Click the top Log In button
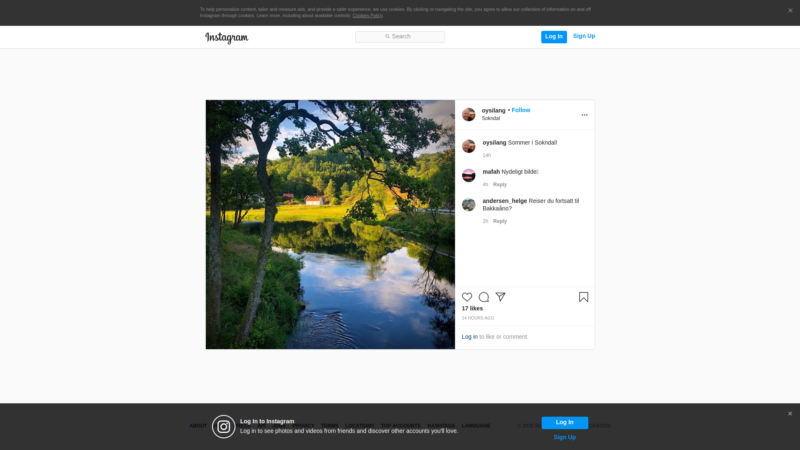 (554, 37)
